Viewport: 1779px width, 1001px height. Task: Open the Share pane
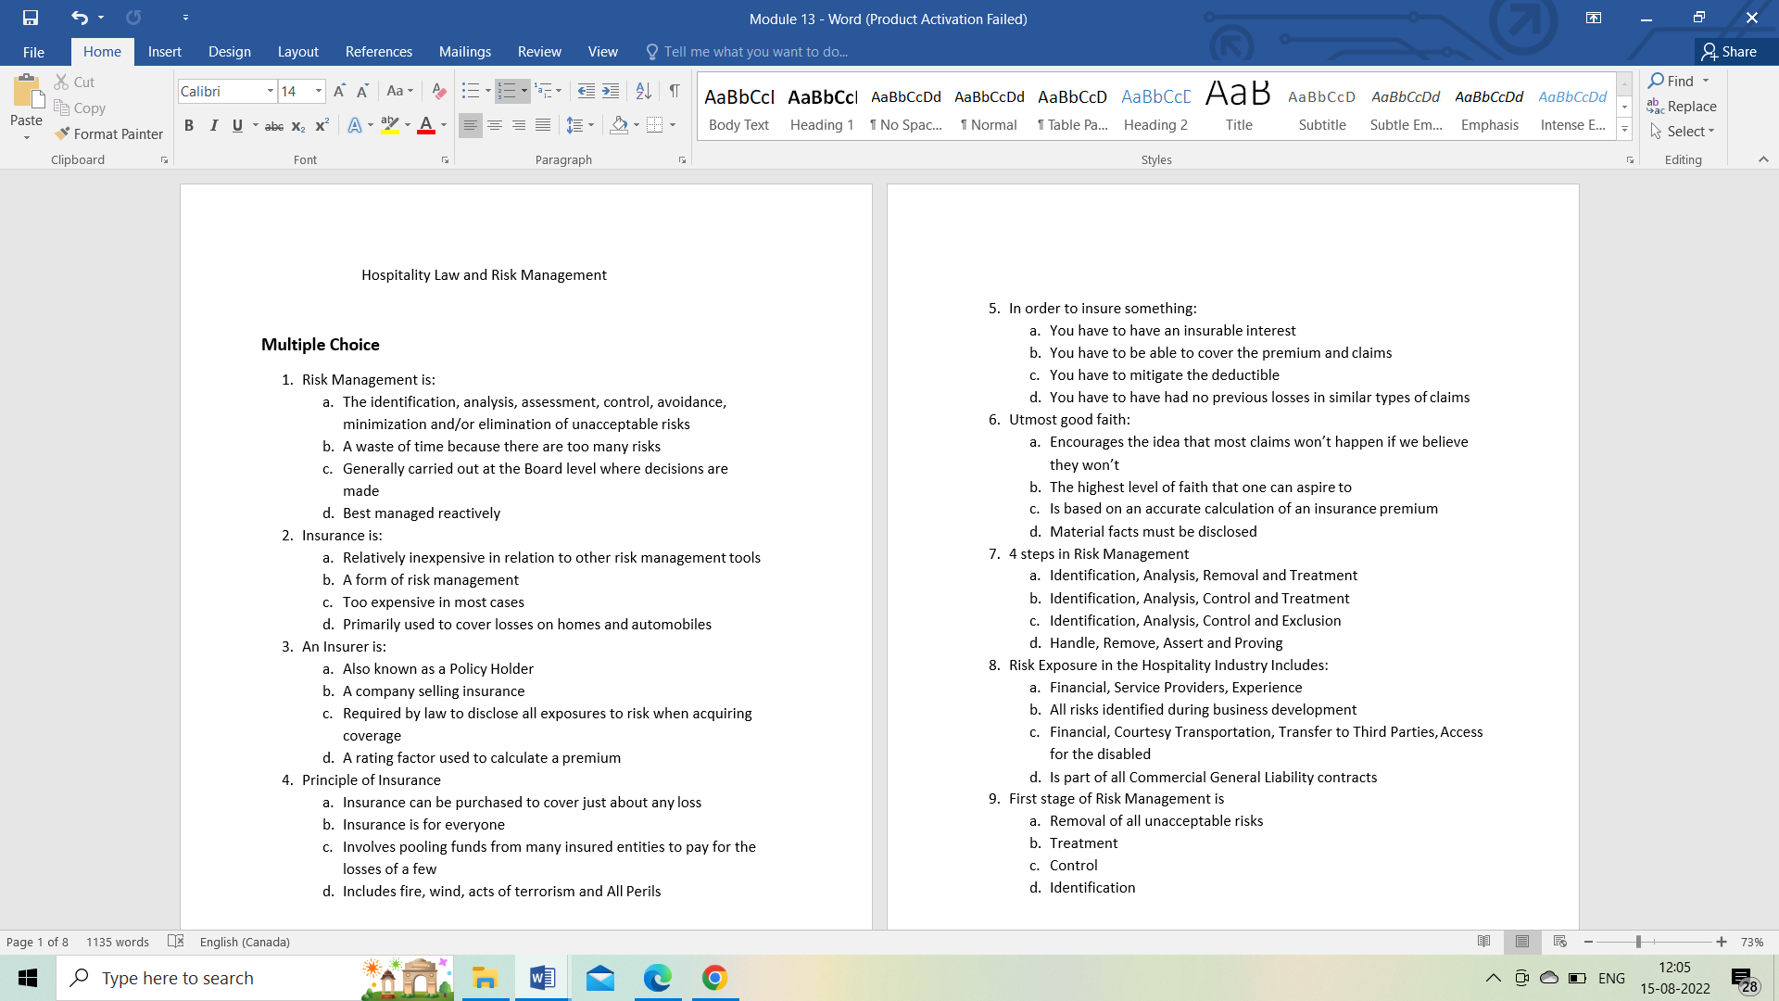1735,51
